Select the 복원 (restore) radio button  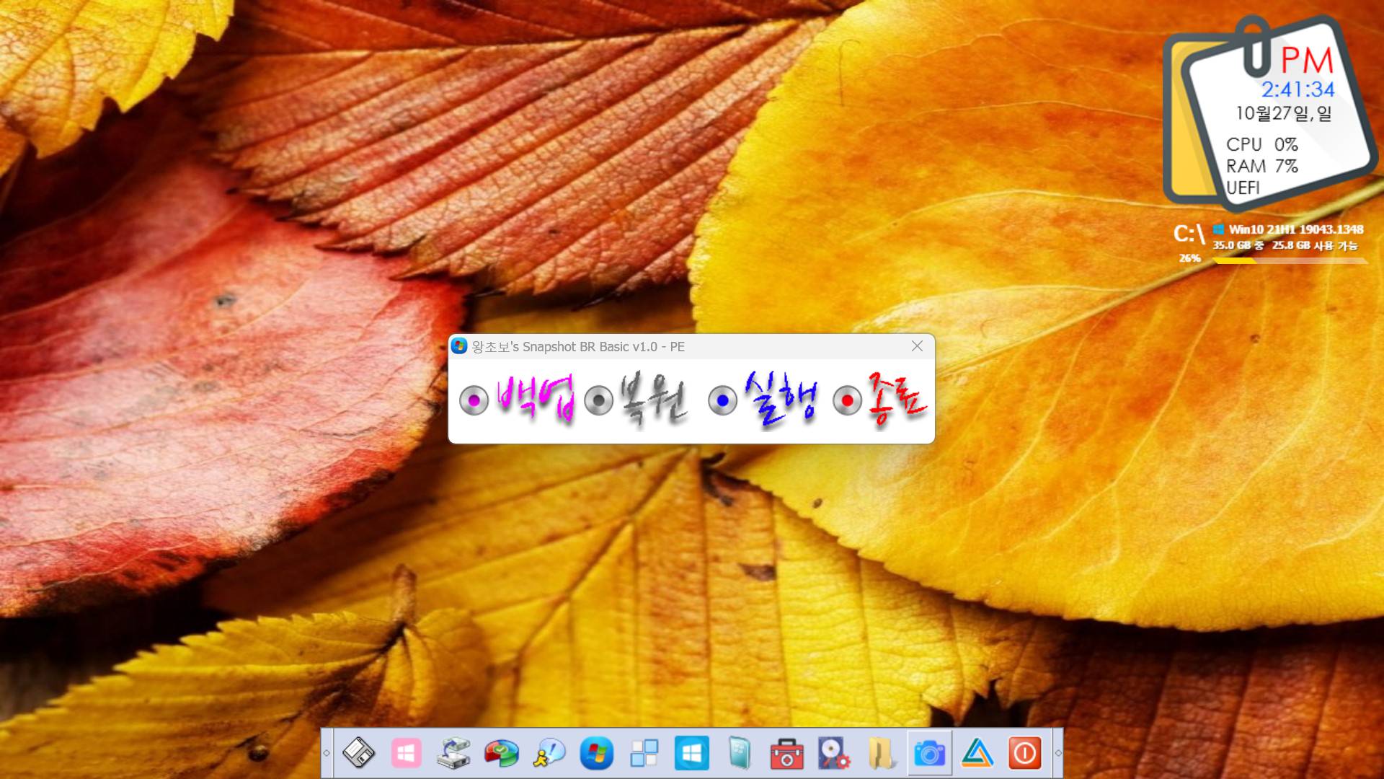point(598,400)
